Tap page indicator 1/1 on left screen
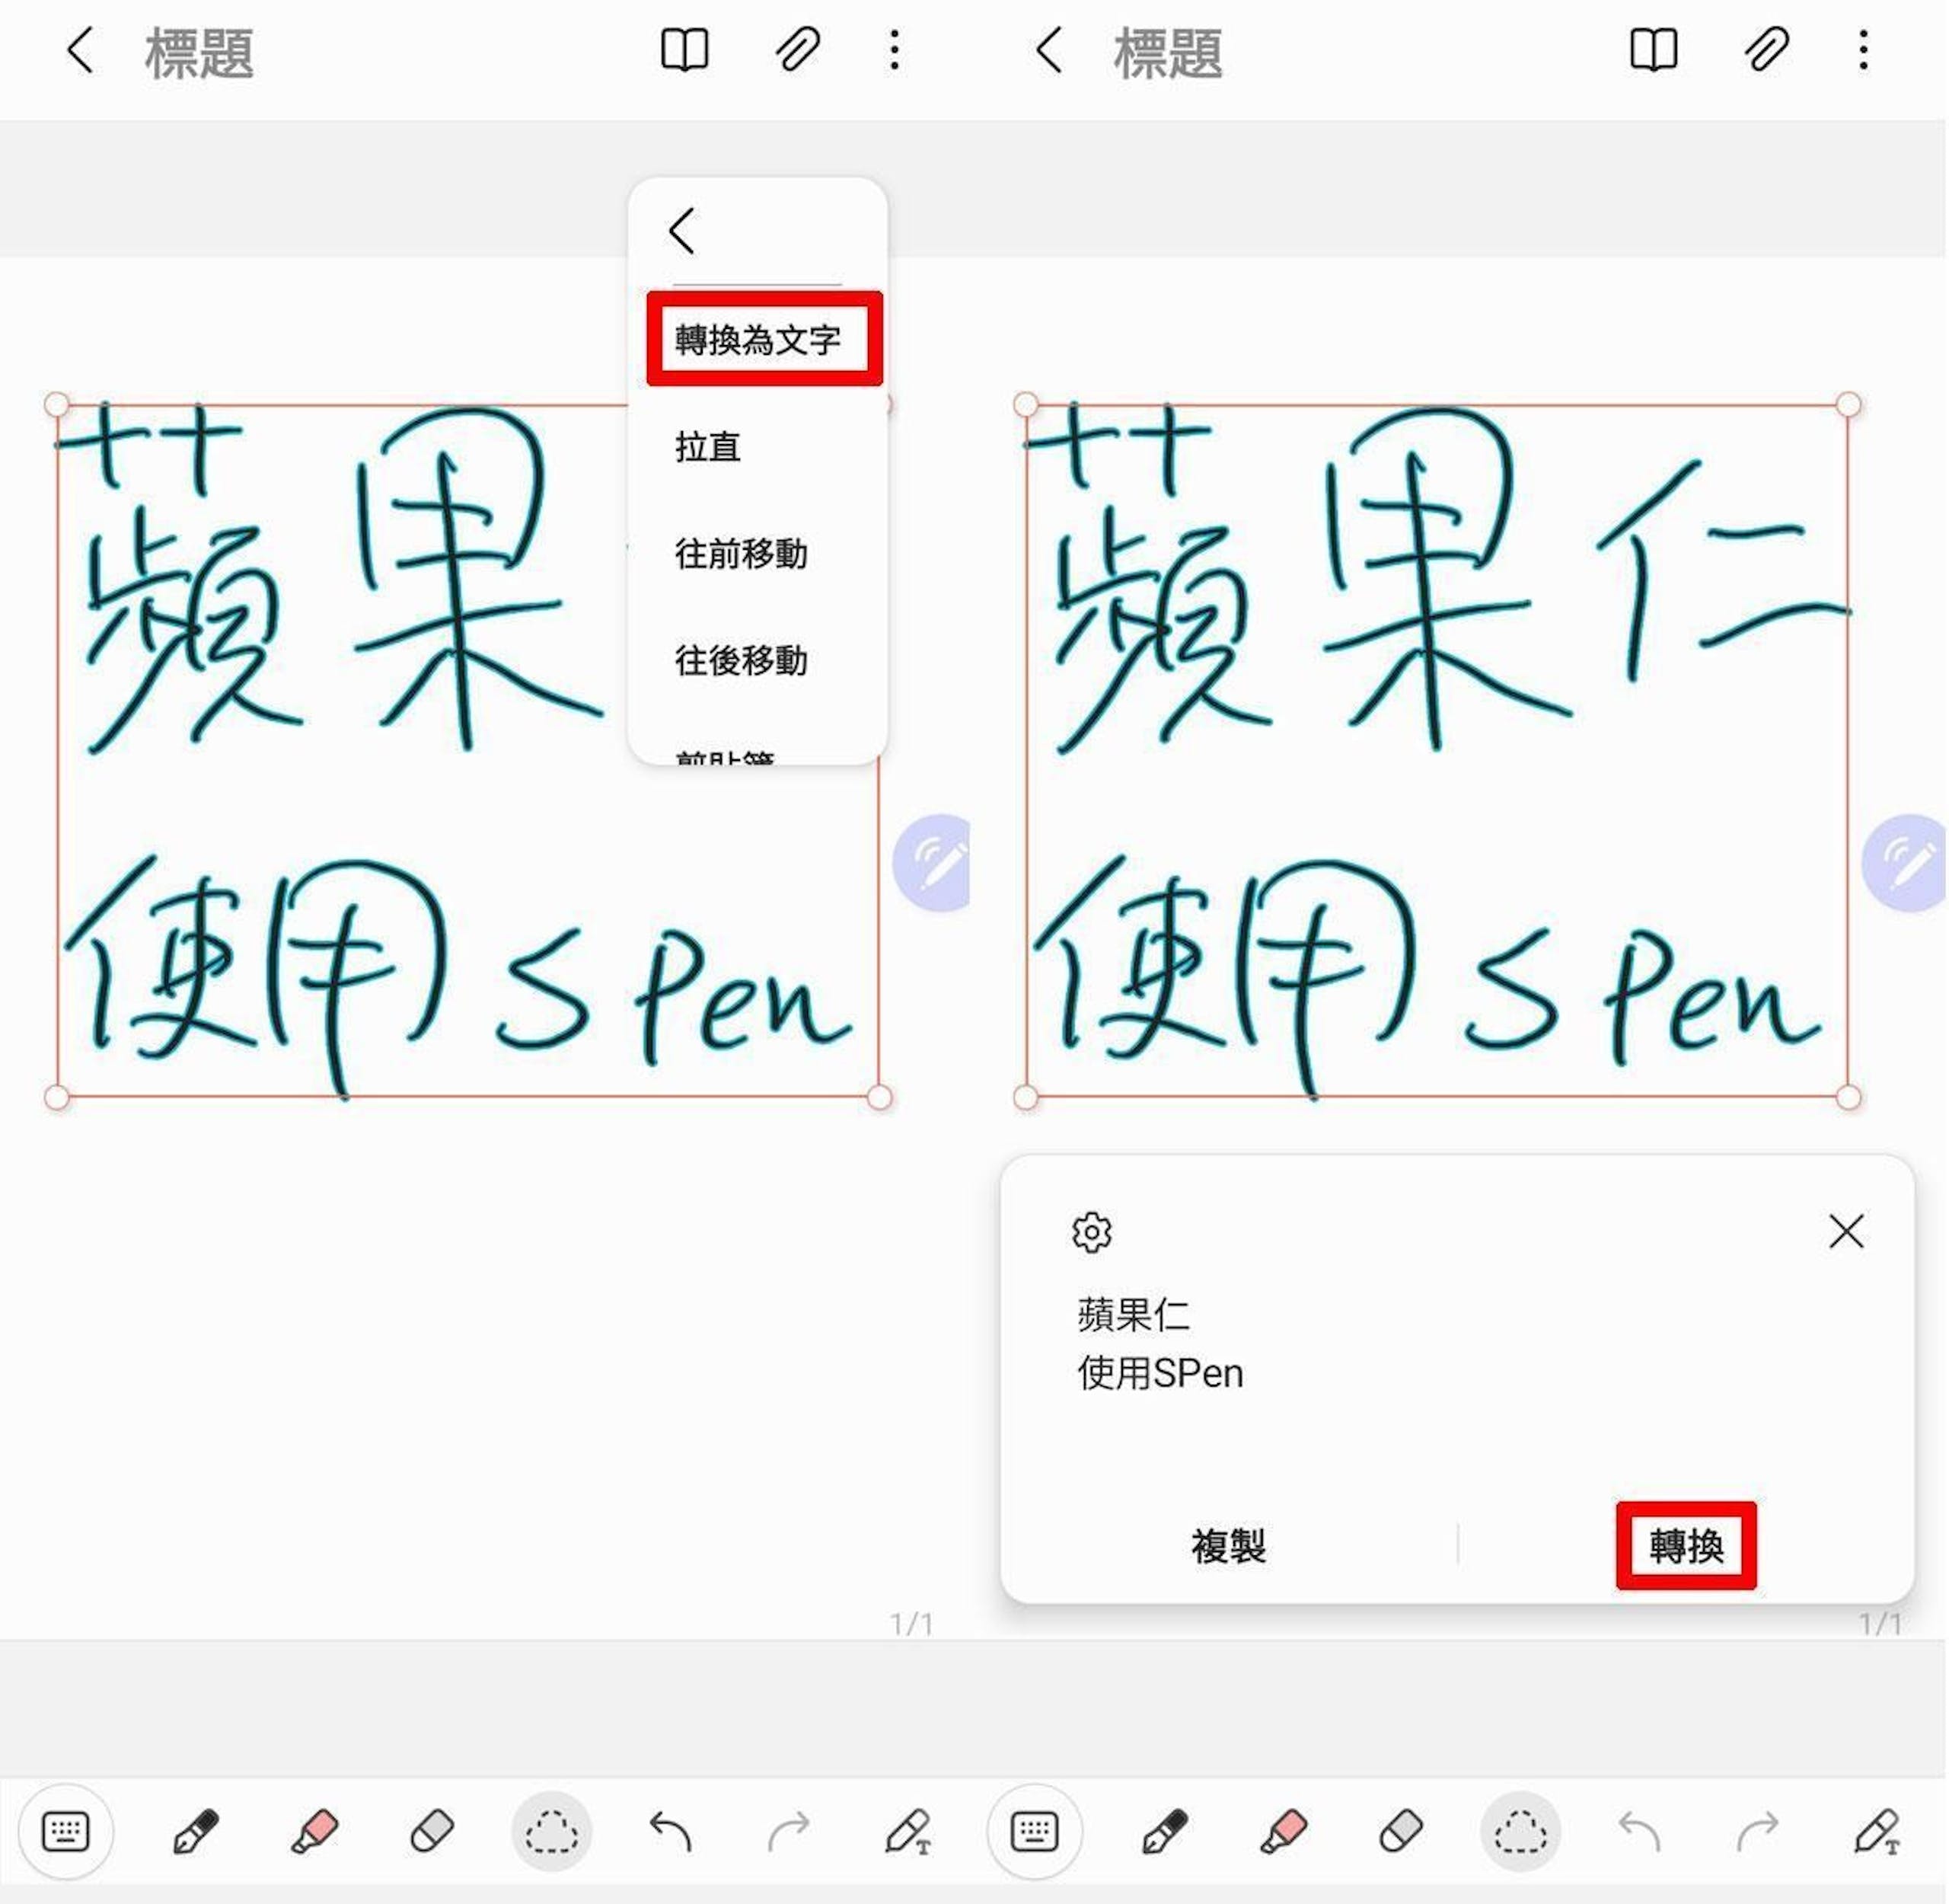Screen dimensions: 1949x1904 pyautogui.click(x=911, y=1623)
